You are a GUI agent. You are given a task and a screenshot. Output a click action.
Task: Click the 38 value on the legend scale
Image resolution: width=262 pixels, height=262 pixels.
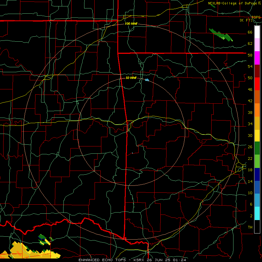250,112
